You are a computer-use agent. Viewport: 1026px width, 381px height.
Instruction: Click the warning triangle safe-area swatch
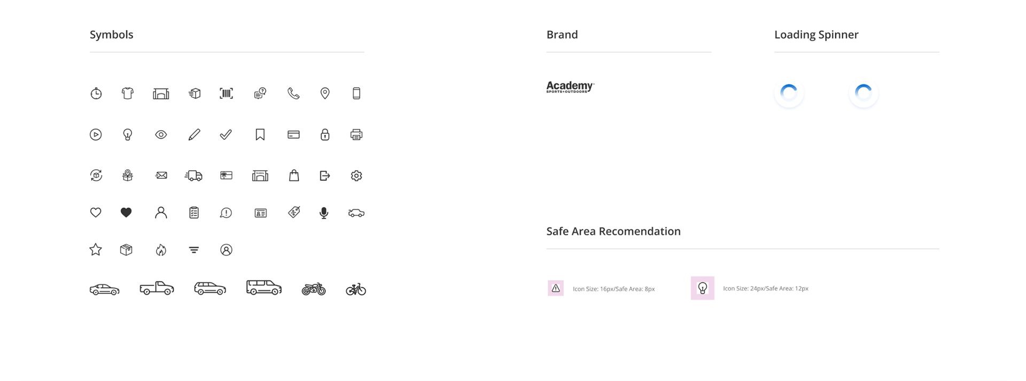click(556, 288)
